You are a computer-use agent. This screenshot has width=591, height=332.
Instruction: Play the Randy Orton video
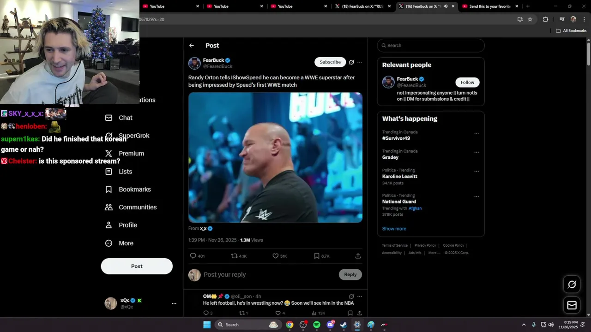[275, 158]
